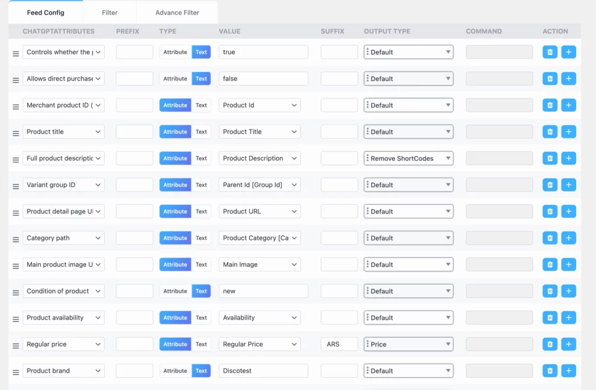596x390 pixels.
Task: Switch to the Filter tab
Action: pos(109,12)
